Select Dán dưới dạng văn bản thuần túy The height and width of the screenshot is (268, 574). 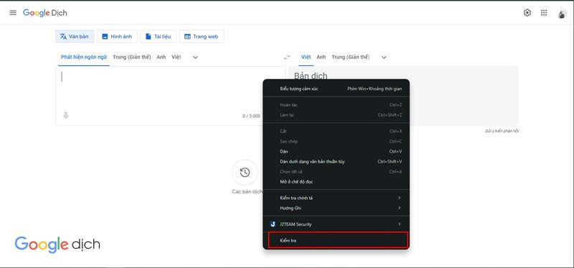pos(336,162)
